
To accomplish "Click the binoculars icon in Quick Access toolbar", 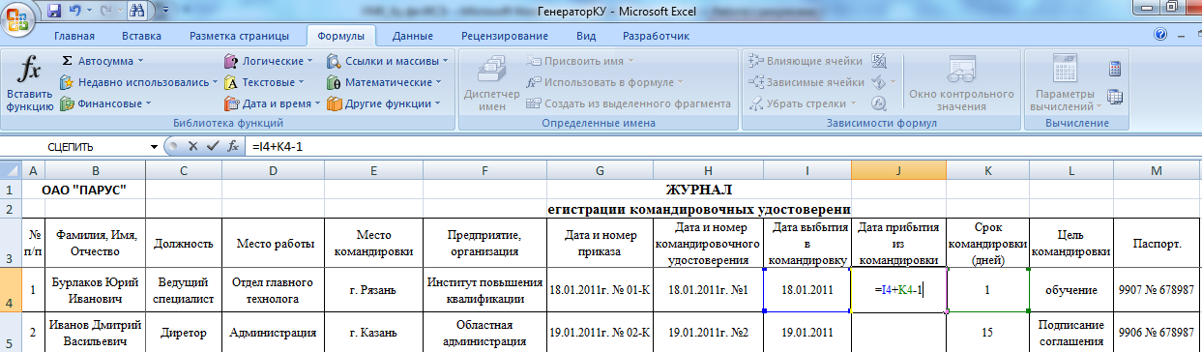I will pos(136,10).
